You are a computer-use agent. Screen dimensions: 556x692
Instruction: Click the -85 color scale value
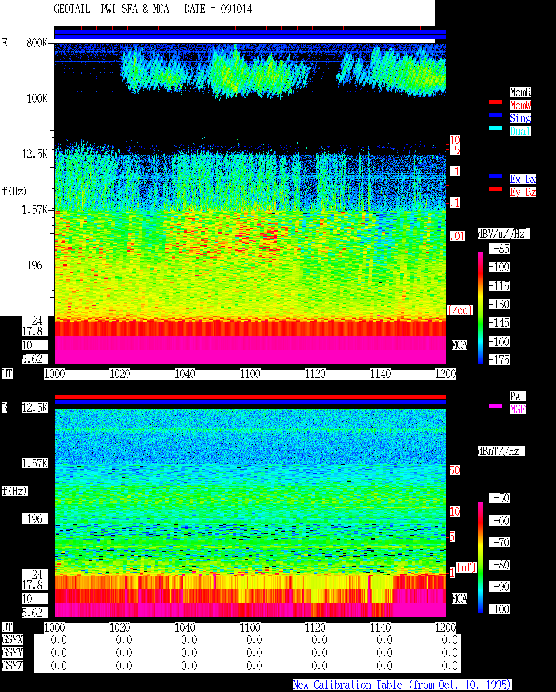coord(499,248)
